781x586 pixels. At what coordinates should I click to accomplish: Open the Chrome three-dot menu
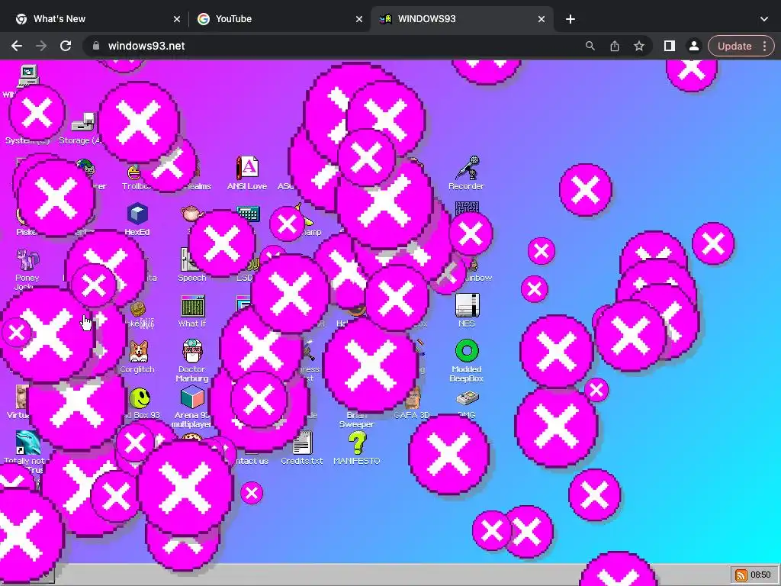click(764, 46)
